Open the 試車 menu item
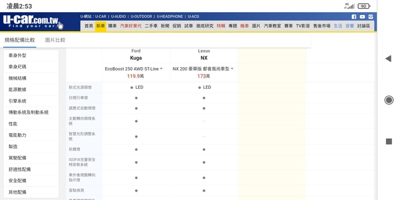This screenshot has width=401, height=200. point(189,26)
